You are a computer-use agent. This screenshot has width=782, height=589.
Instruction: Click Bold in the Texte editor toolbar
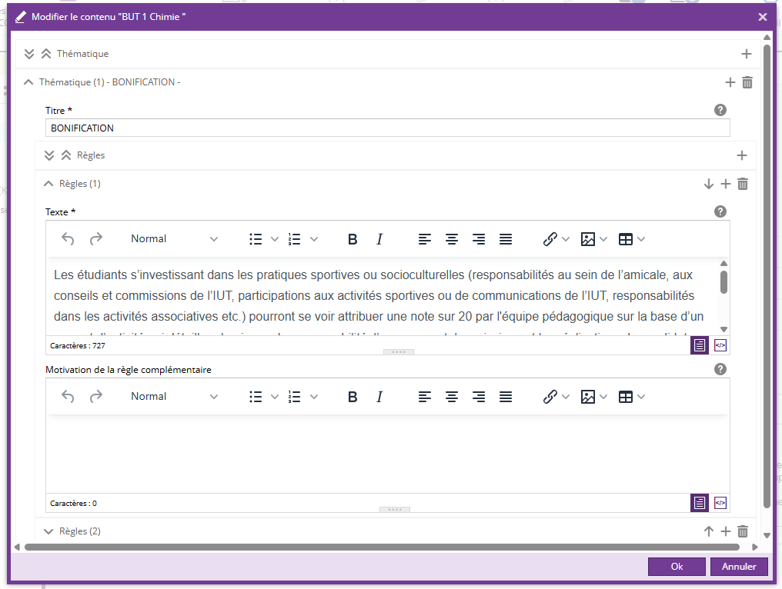point(353,239)
